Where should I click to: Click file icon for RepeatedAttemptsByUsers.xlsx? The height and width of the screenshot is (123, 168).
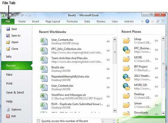click(44, 78)
